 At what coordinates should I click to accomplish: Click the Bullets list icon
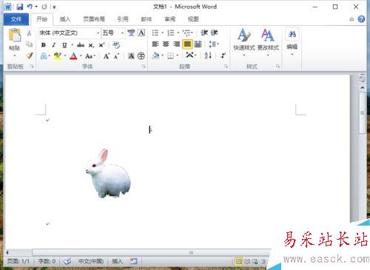(155, 33)
